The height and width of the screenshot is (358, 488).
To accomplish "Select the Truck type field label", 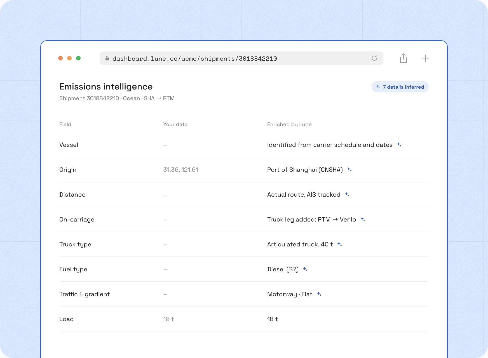I will pyautogui.click(x=75, y=244).
